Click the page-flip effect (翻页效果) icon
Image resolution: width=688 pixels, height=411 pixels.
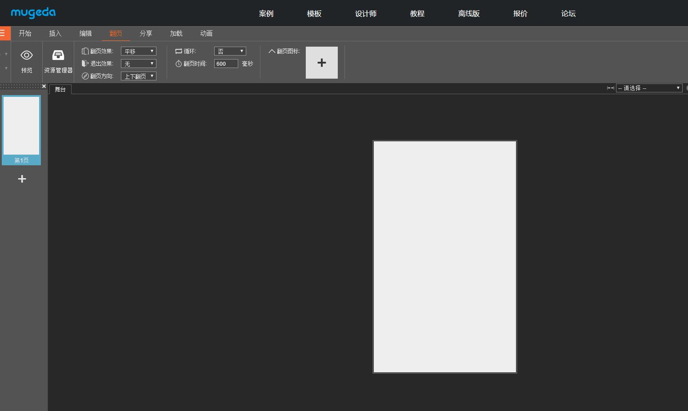[85, 51]
